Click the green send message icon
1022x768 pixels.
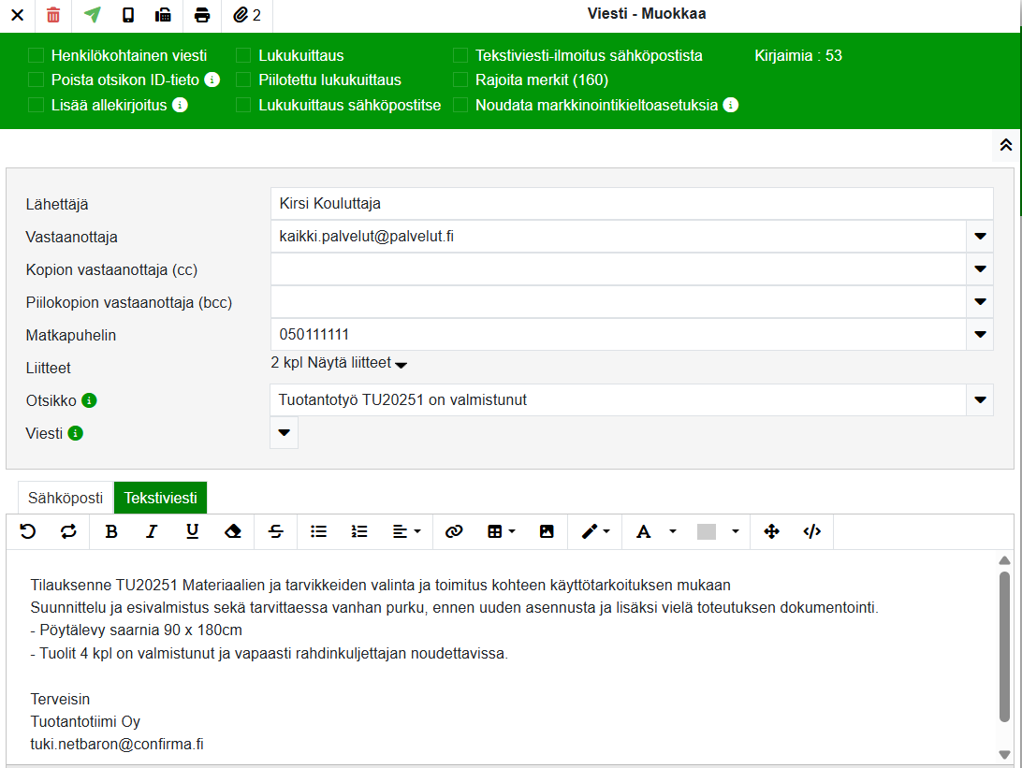coord(92,15)
